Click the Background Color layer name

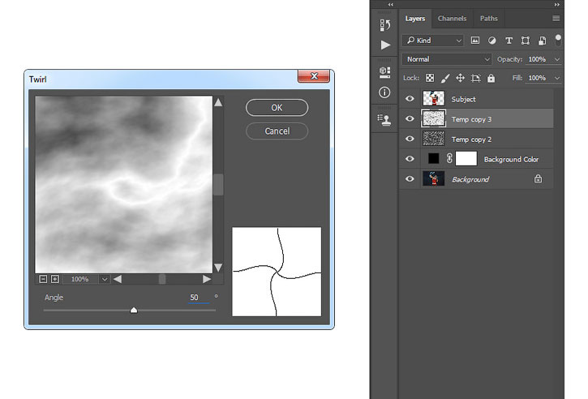click(x=511, y=160)
